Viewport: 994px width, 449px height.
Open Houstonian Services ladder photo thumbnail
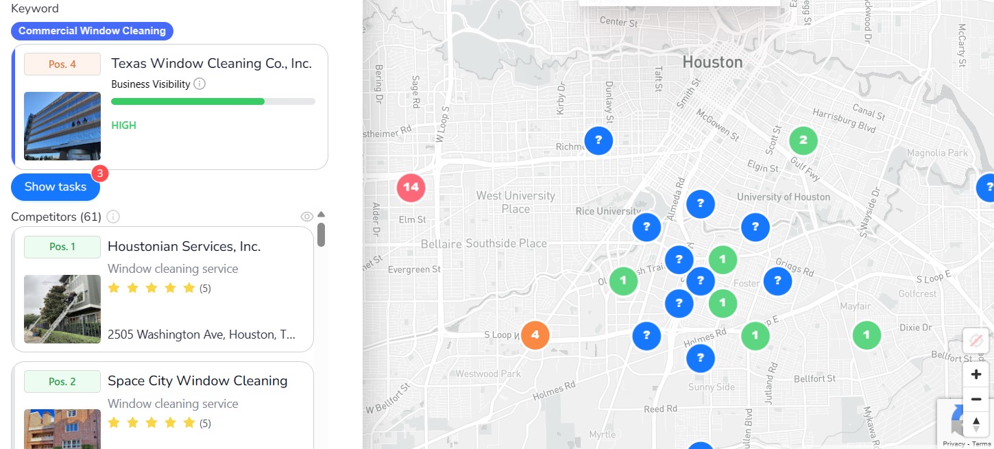click(x=62, y=309)
